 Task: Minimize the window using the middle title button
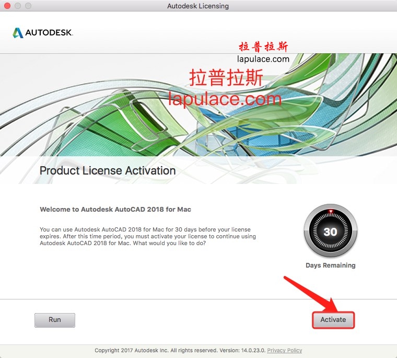[x=18, y=6]
